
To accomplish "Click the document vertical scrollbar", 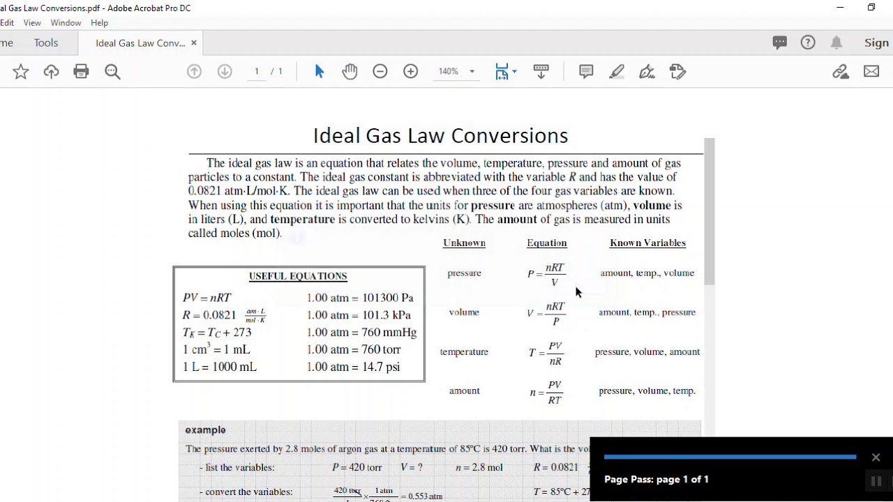I will pos(710,211).
